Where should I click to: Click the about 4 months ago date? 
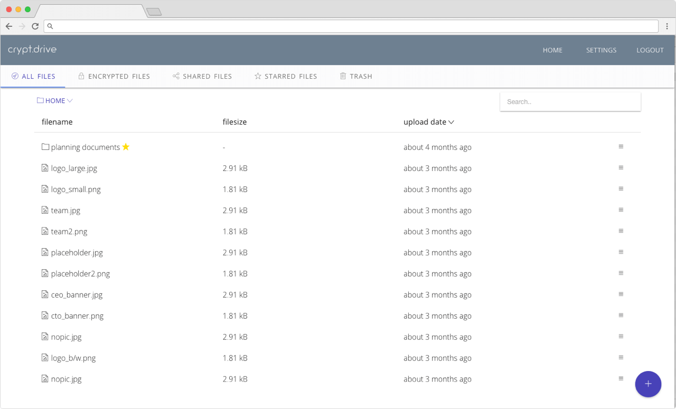click(437, 147)
